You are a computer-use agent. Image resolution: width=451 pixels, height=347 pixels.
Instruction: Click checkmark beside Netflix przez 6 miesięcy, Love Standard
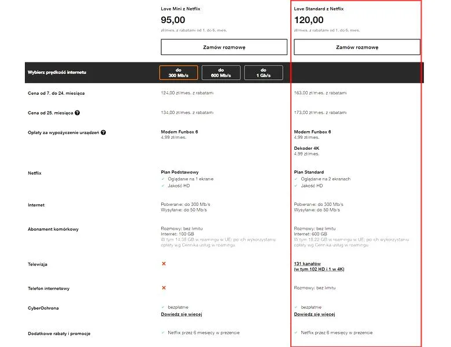click(x=296, y=333)
